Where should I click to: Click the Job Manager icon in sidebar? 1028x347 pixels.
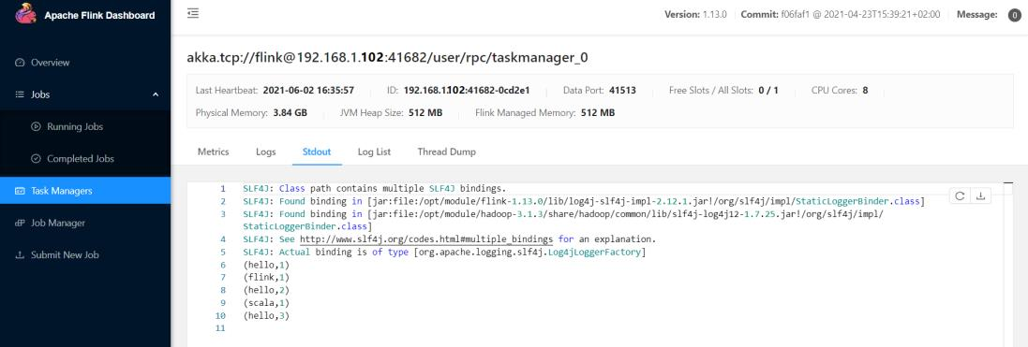[20, 224]
